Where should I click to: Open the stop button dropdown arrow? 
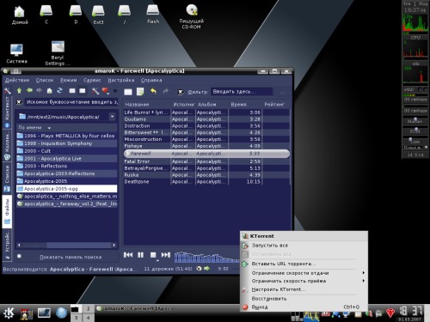pyautogui.click(x=157, y=261)
